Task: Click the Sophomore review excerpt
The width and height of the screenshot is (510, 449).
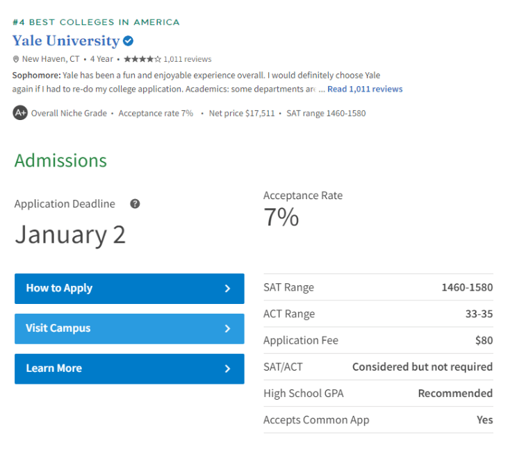Action: [x=196, y=82]
